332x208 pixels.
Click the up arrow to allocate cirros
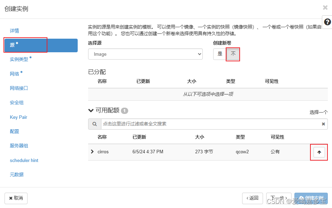click(319, 152)
